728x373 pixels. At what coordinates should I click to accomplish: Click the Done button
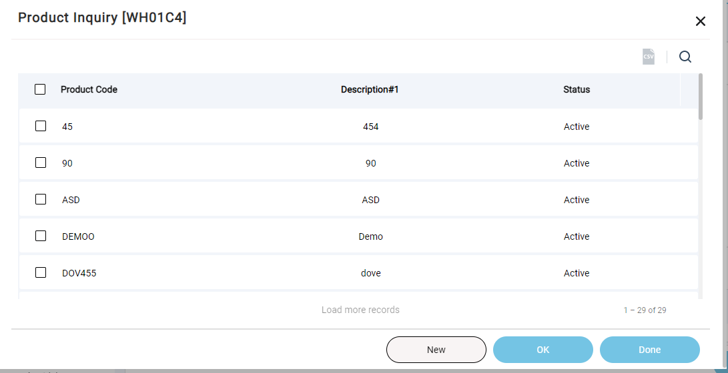pos(649,350)
